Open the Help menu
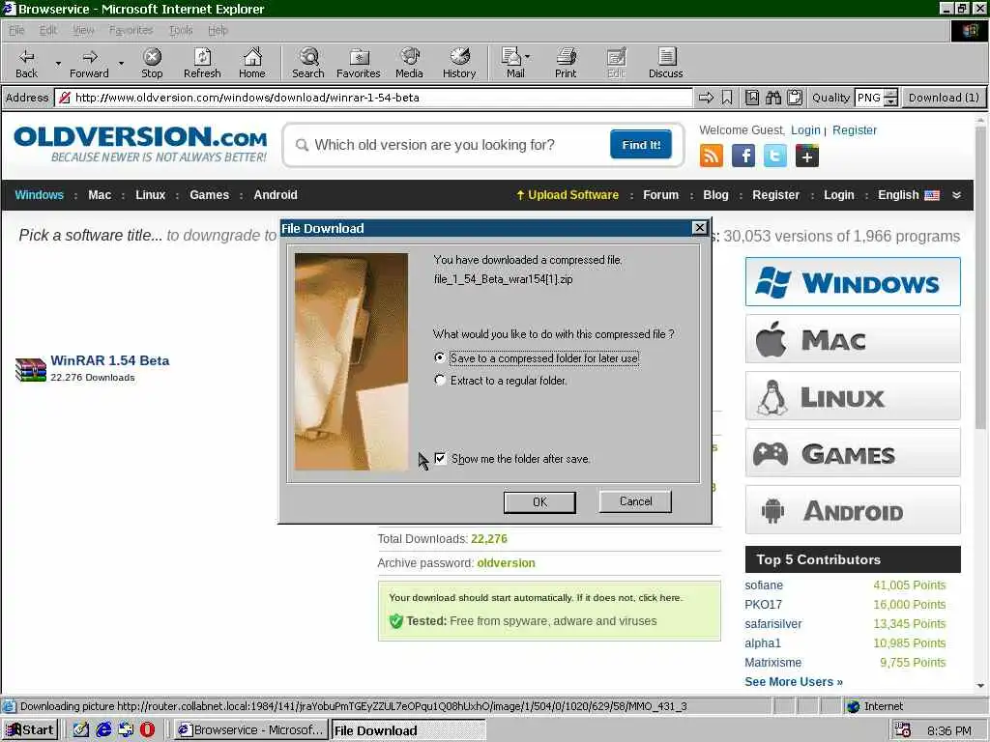This screenshot has width=990, height=742. (218, 30)
